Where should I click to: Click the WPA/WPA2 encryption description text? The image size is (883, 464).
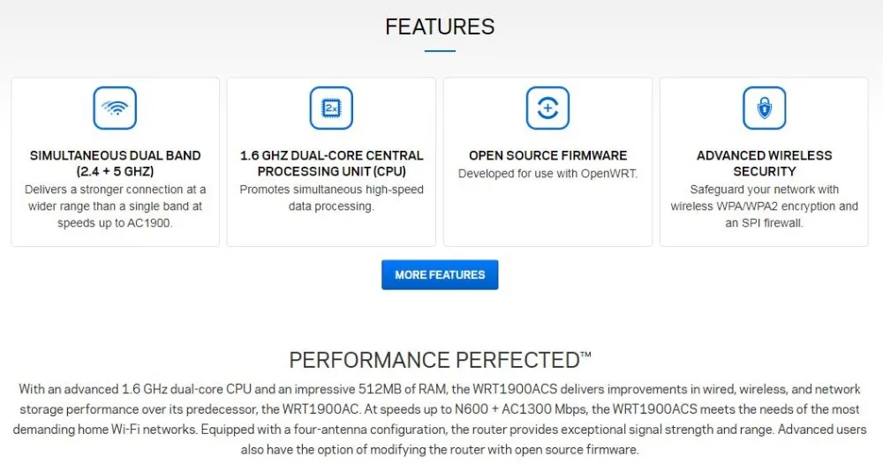pyautogui.click(x=764, y=206)
